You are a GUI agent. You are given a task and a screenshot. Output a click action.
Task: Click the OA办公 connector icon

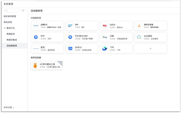70,49
